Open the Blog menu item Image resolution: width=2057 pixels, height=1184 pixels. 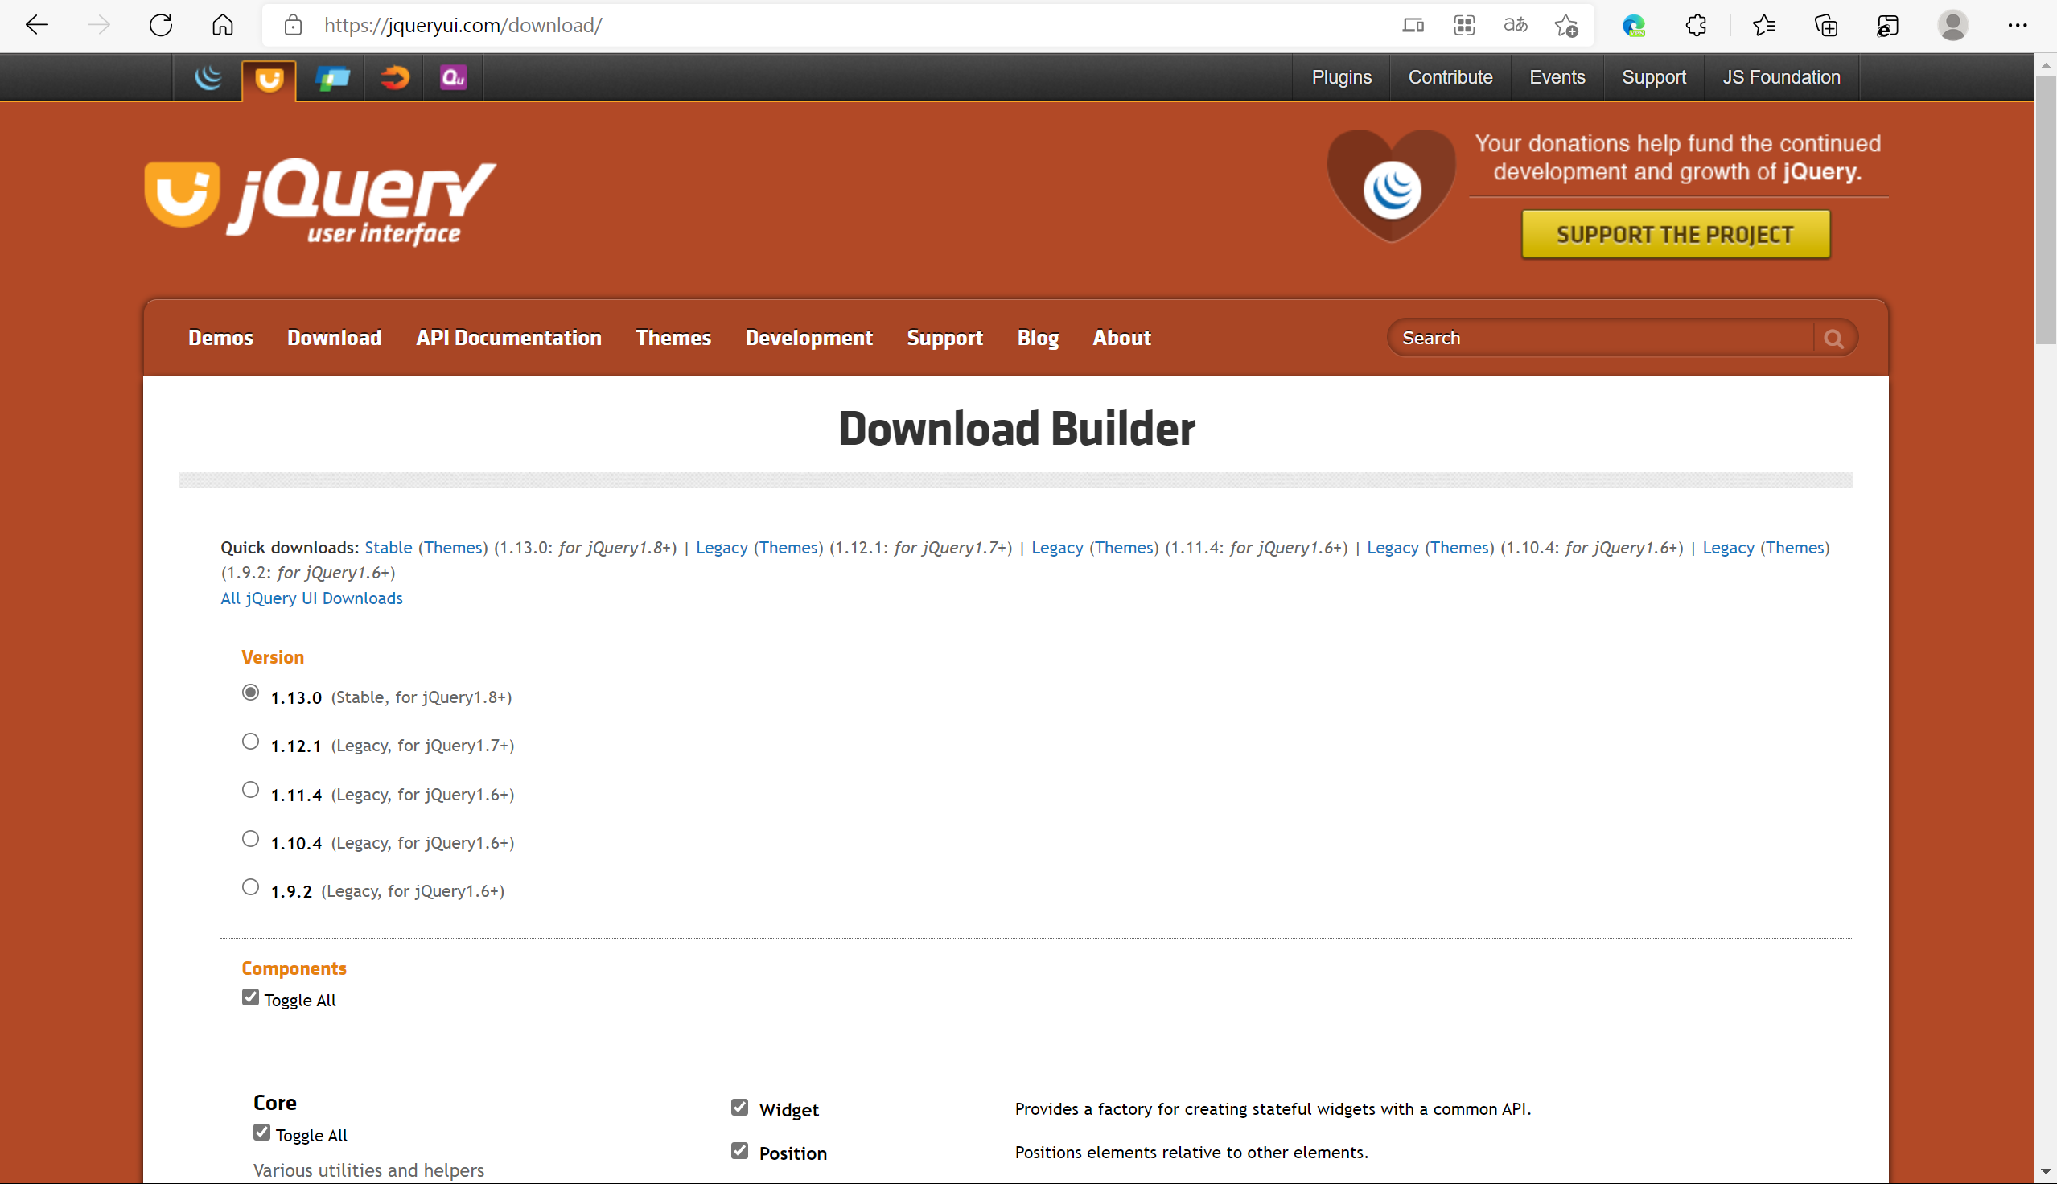[x=1039, y=338]
